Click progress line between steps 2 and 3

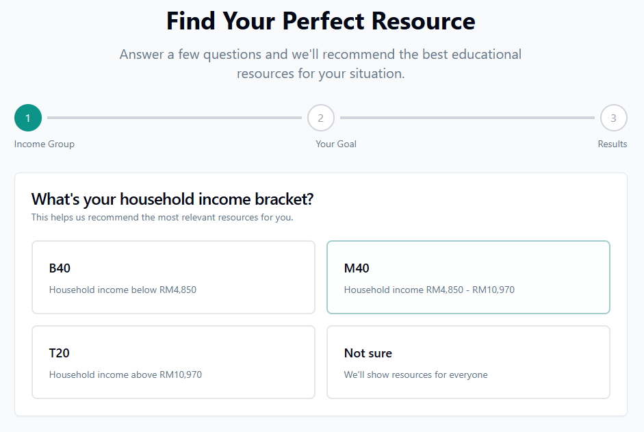click(467, 118)
